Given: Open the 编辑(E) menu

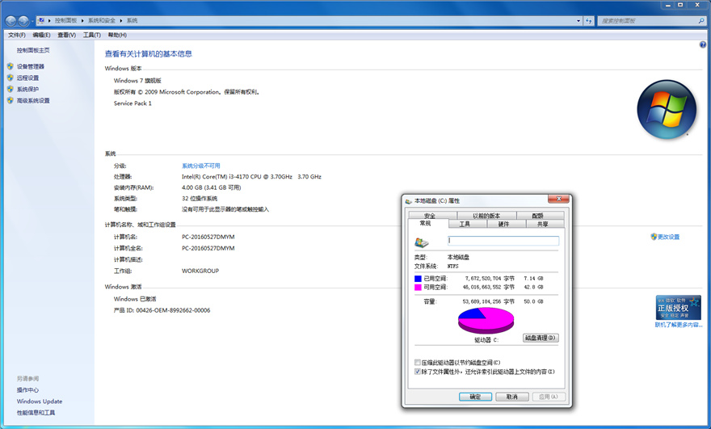Looking at the screenshot, I should pyautogui.click(x=41, y=35).
